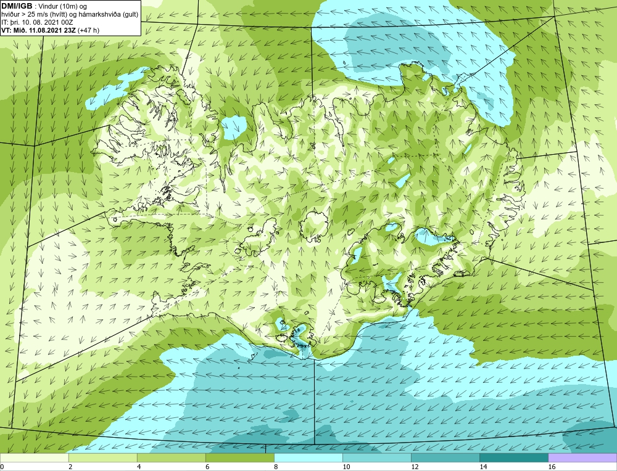Click the 'hviður > 25 m/s (hvítt)' description line
This screenshot has height=471, width=617.
[x=70, y=14]
